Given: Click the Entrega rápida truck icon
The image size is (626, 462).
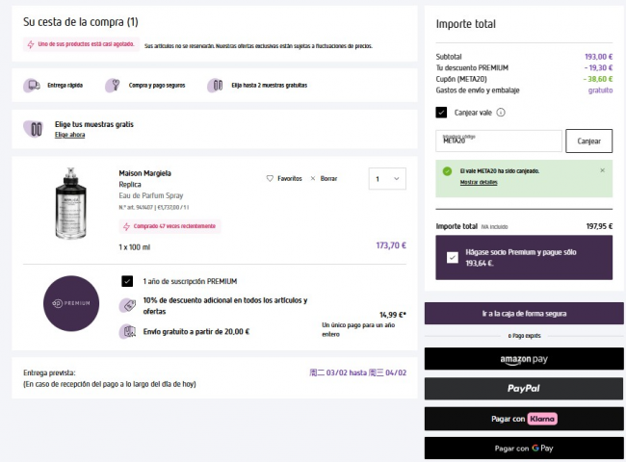Looking at the screenshot, I should (x=33, y=85).
